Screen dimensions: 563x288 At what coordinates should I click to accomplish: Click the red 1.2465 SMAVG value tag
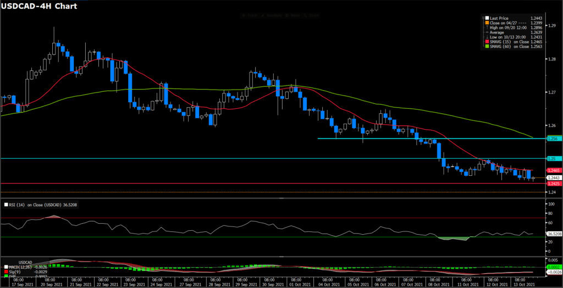coord(553,170)
